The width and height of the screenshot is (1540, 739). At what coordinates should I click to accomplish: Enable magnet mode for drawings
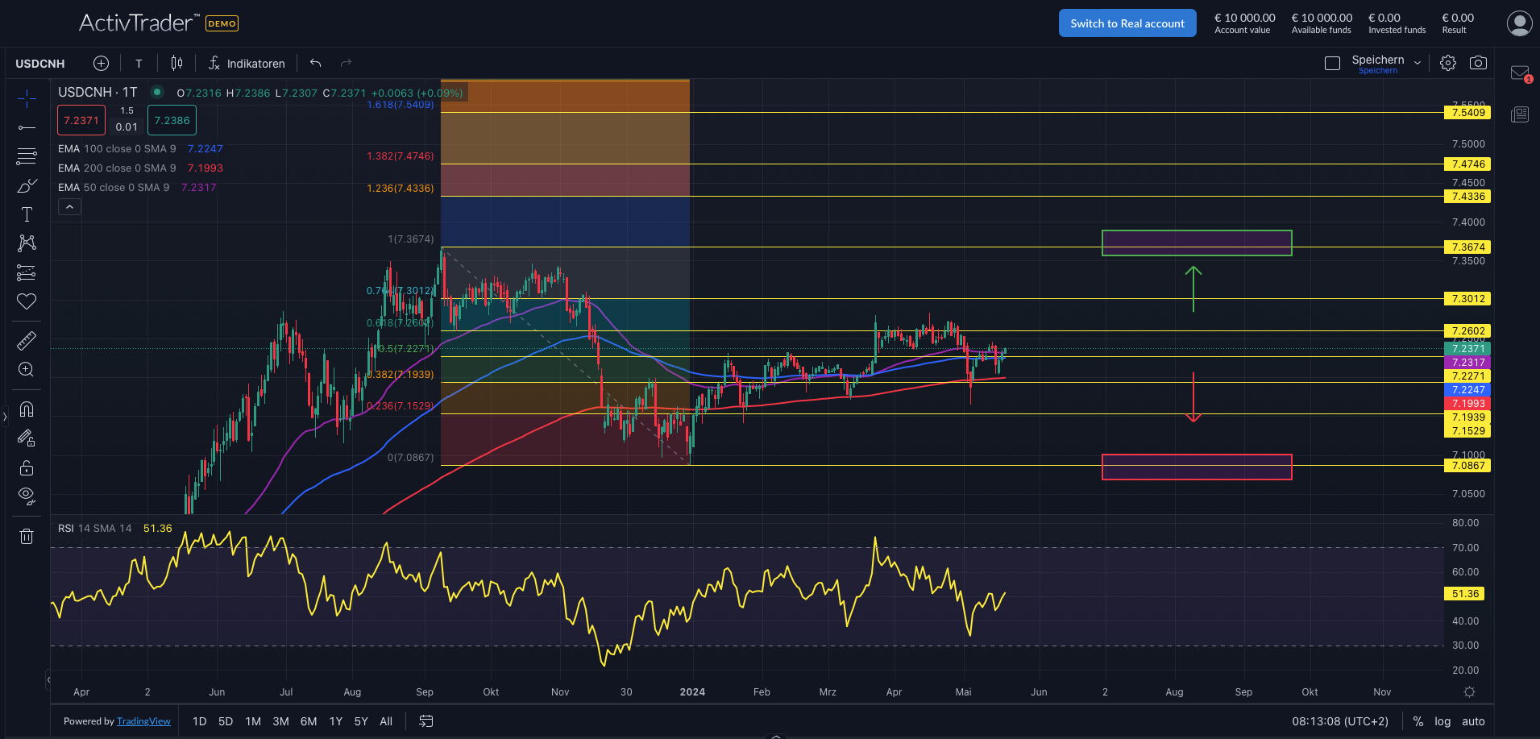27,409
